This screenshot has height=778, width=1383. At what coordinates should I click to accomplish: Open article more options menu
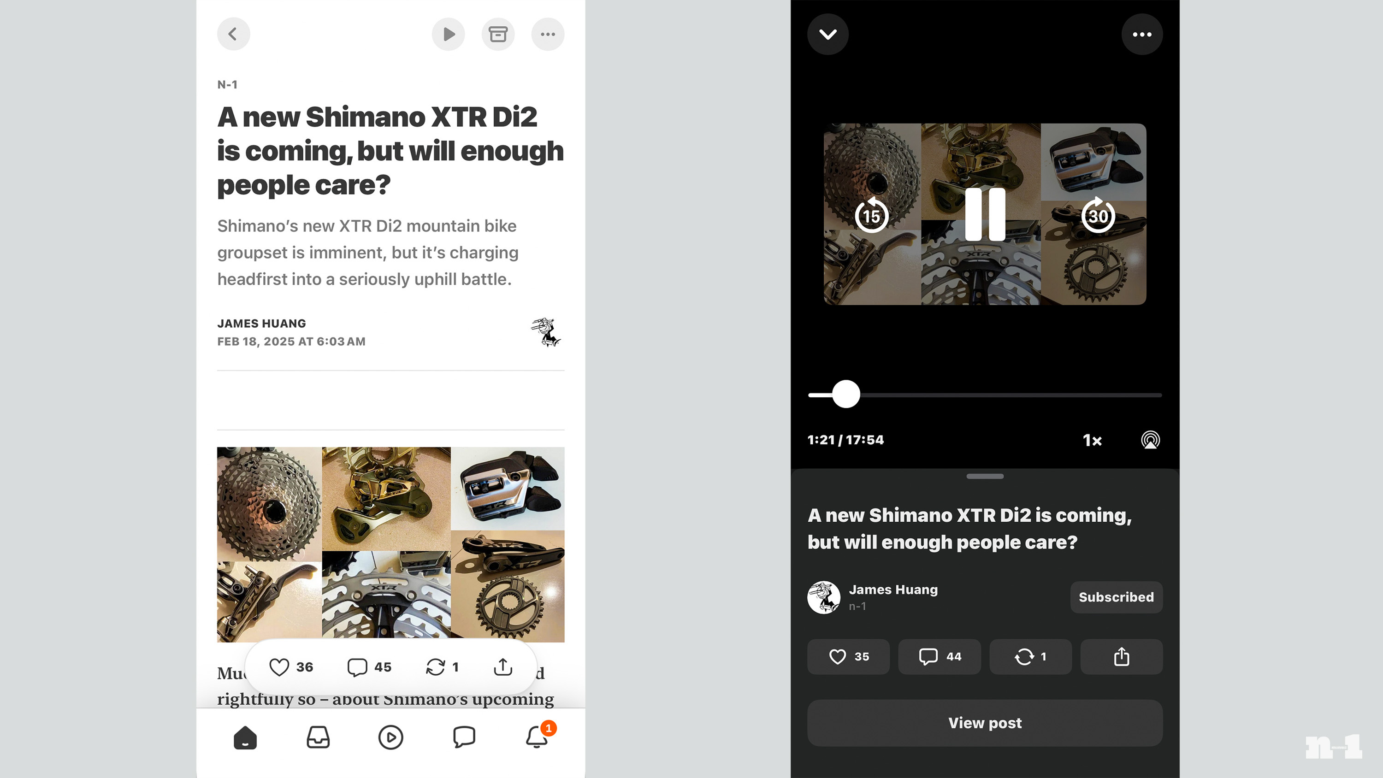coord(548,35)
